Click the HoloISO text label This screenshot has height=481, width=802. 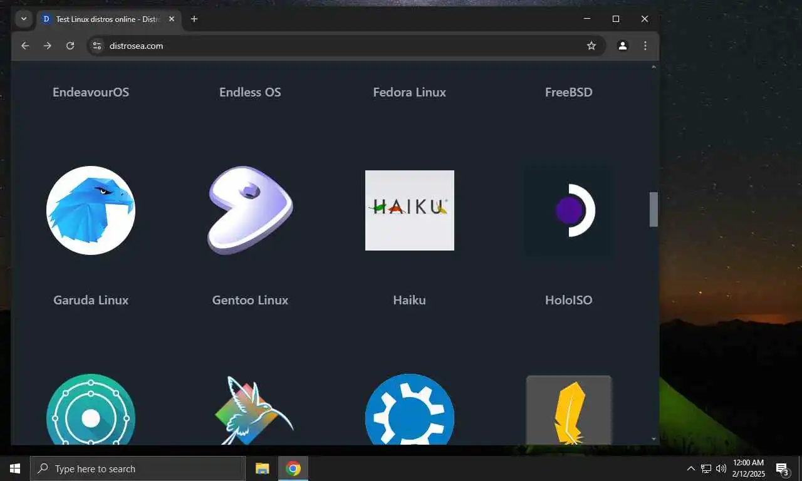(x=569, y=300)
